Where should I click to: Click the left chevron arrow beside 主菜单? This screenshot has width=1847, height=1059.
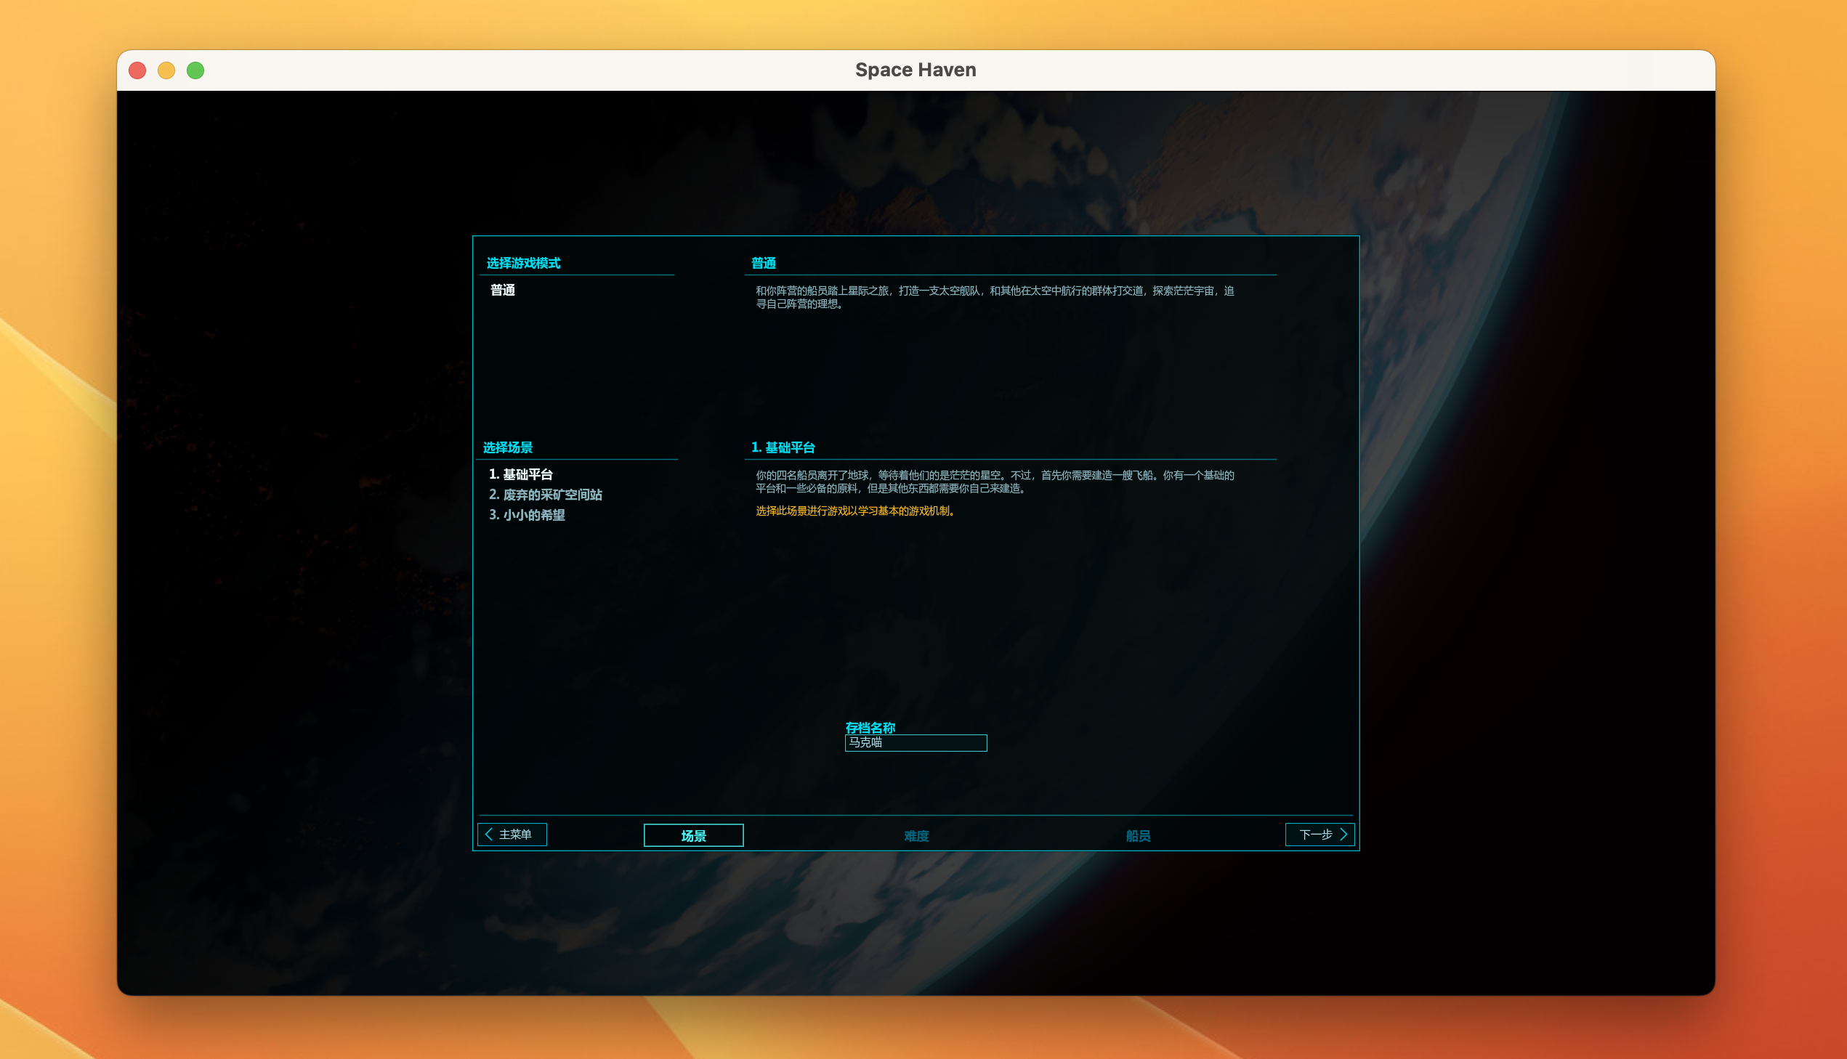coord(489,835)
